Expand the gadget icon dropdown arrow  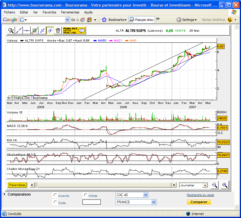point(95,20)
